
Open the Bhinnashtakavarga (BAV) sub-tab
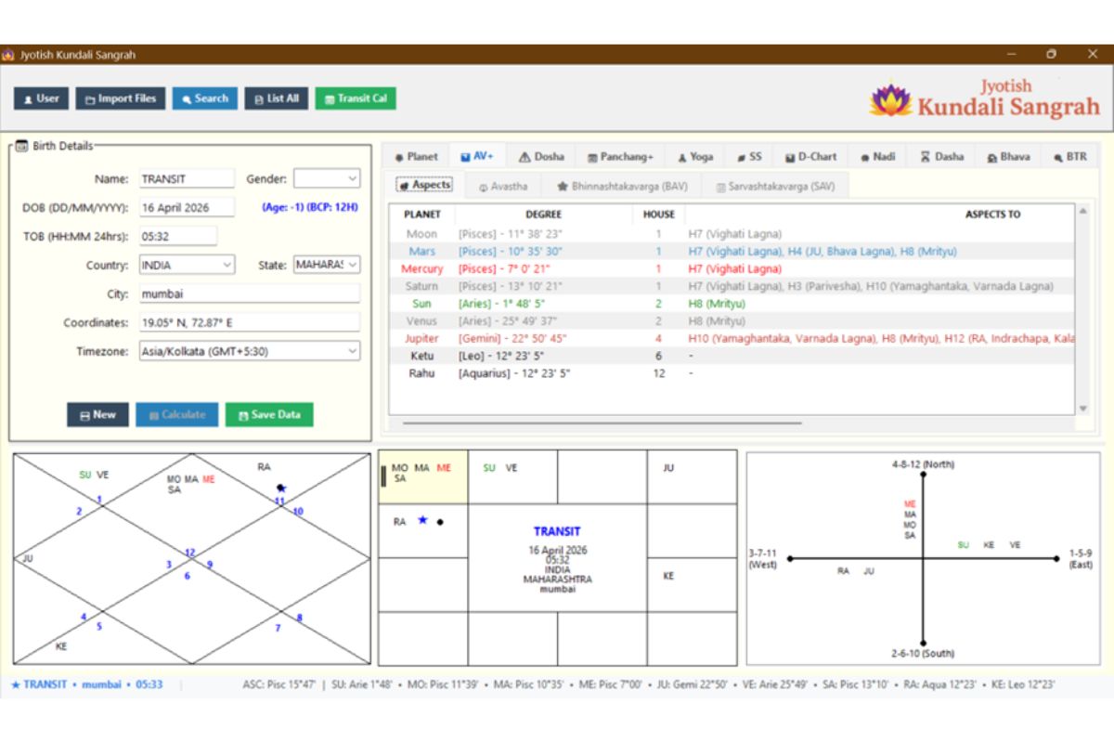pos(621,187)
